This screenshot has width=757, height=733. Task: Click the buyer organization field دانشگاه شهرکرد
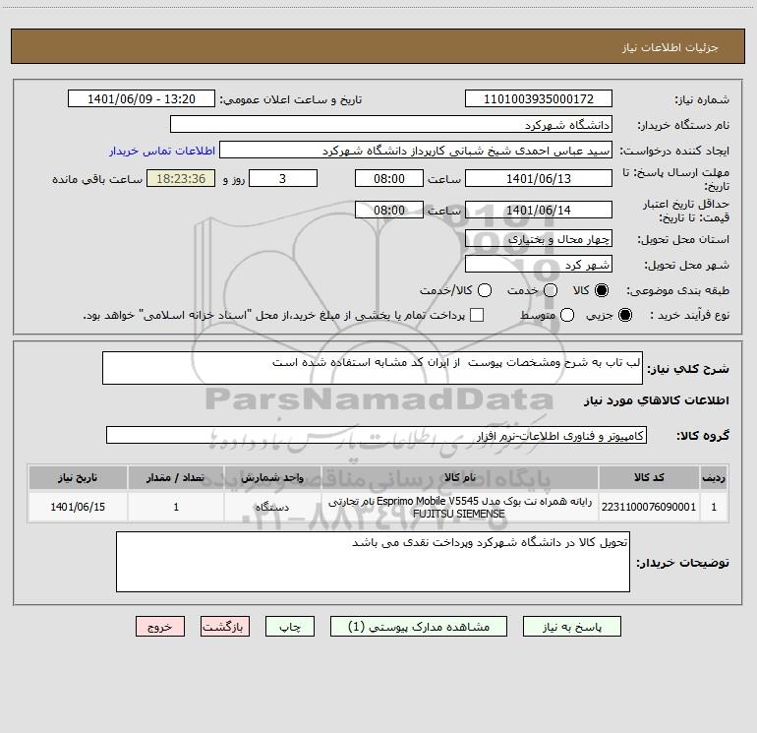click(x=391, y=124)
